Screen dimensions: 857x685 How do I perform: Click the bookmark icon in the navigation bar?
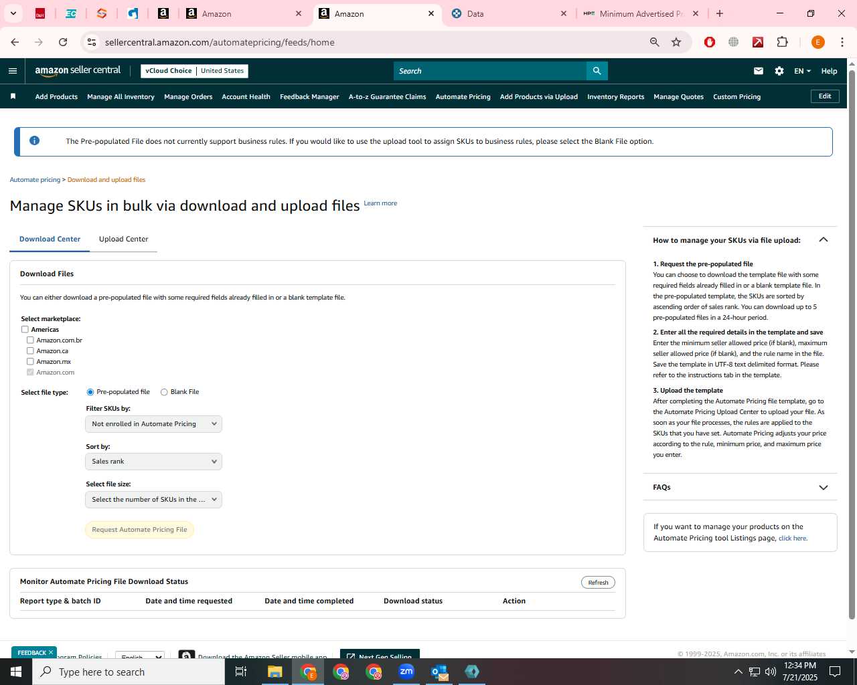[13, 96]
